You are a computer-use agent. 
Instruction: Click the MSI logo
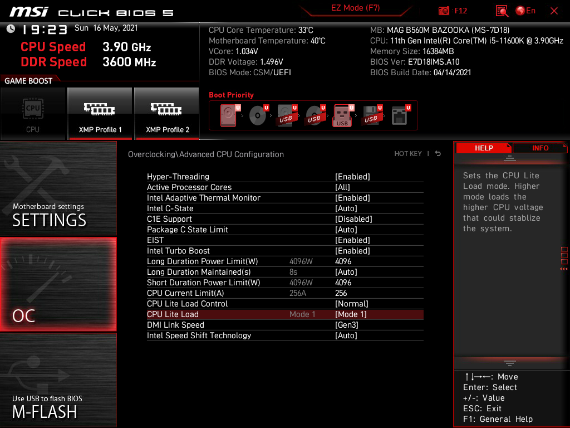click(x=29, y=12)
